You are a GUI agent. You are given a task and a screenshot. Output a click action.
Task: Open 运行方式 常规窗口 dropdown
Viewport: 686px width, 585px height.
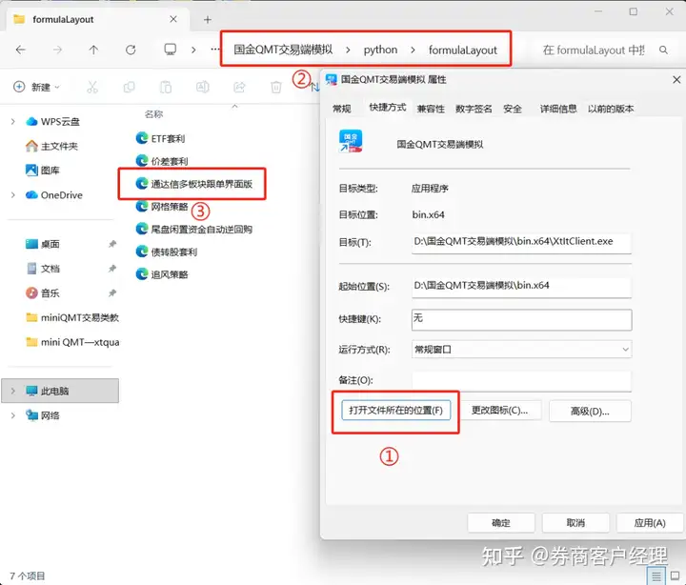521,349
